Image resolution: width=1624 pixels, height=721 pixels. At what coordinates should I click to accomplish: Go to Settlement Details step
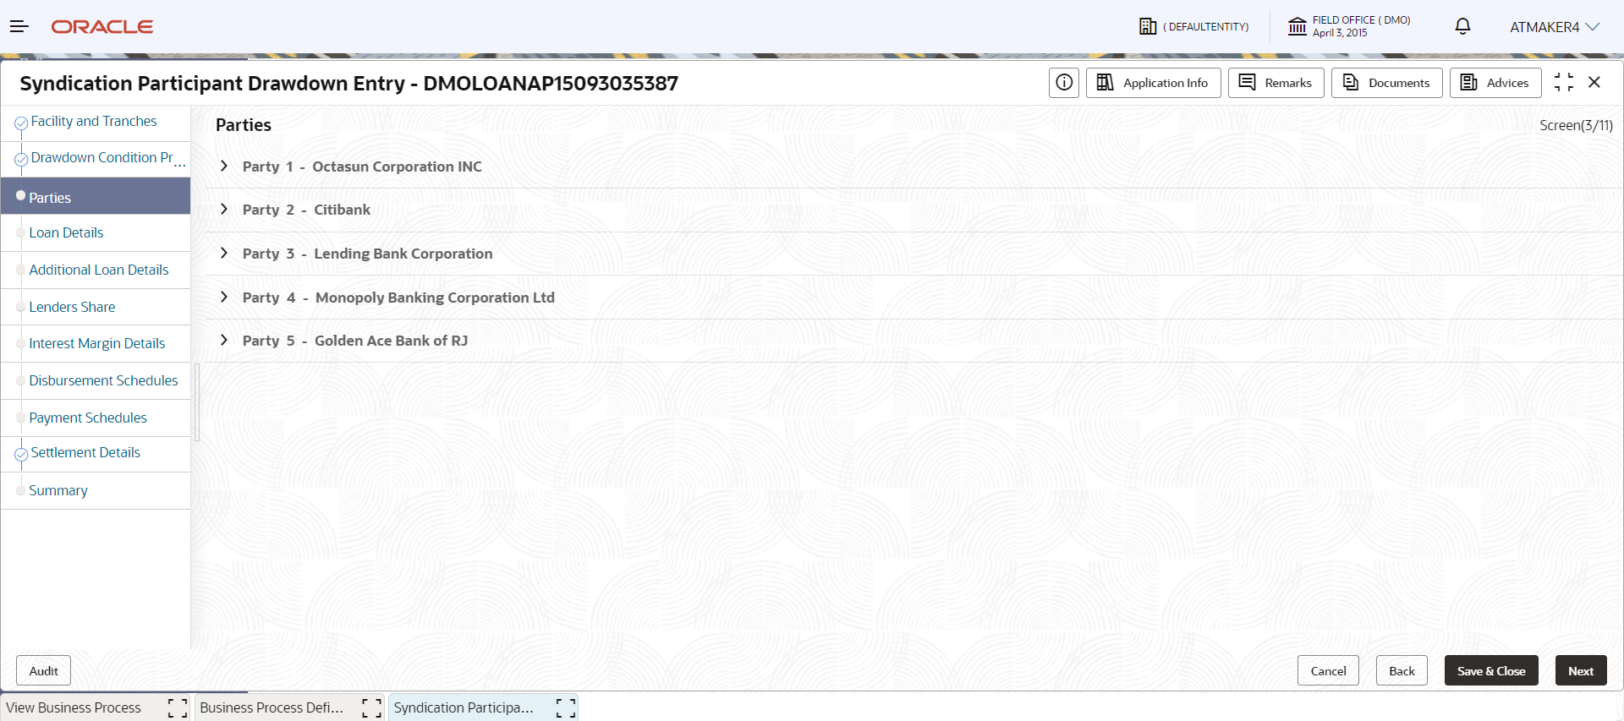pos(85,453)
